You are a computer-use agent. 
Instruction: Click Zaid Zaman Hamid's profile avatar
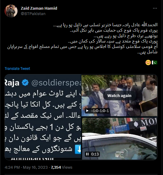click(11, 11)
